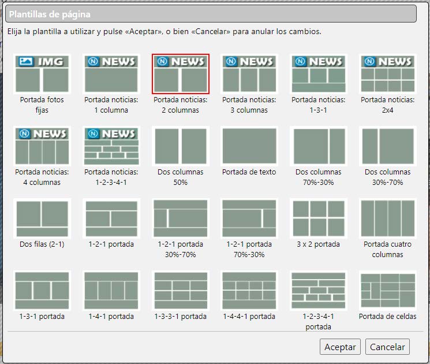Select Portada noticias: 1-2-3-4-1 brick layout
The height and width of the screenshot is (364, 430).
[111, 146]
